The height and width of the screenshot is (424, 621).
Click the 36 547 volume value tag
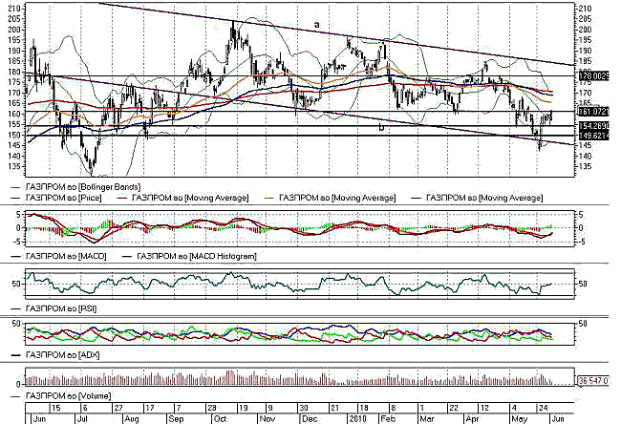click(593, 381)
